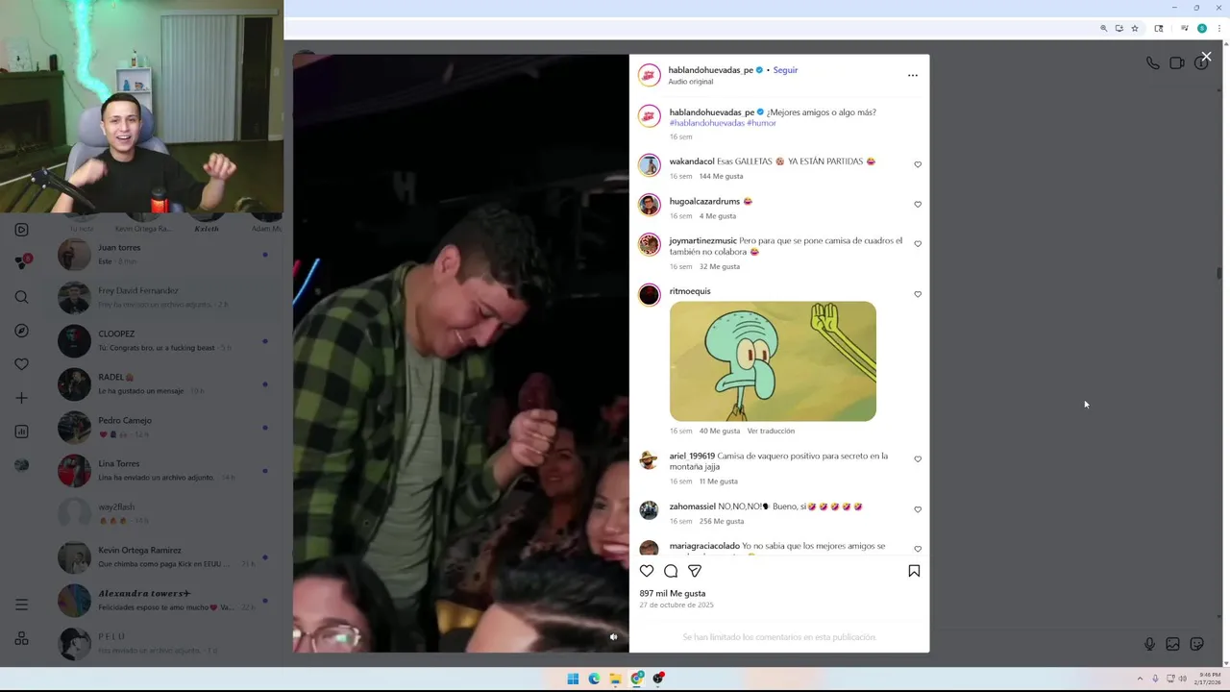
Task: Follow hablandohuevadas_pe with the Seguir link
Action: coord(785,70)
